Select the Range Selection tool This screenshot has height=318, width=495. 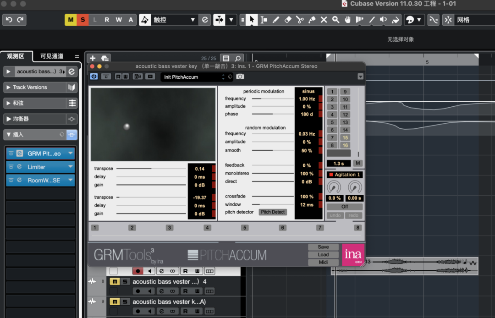click(264, 20)
